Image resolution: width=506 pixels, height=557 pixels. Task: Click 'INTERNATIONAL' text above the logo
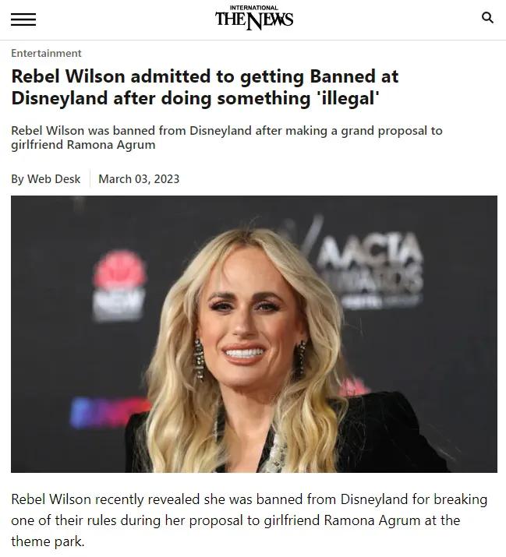click(x=254, y=8)
